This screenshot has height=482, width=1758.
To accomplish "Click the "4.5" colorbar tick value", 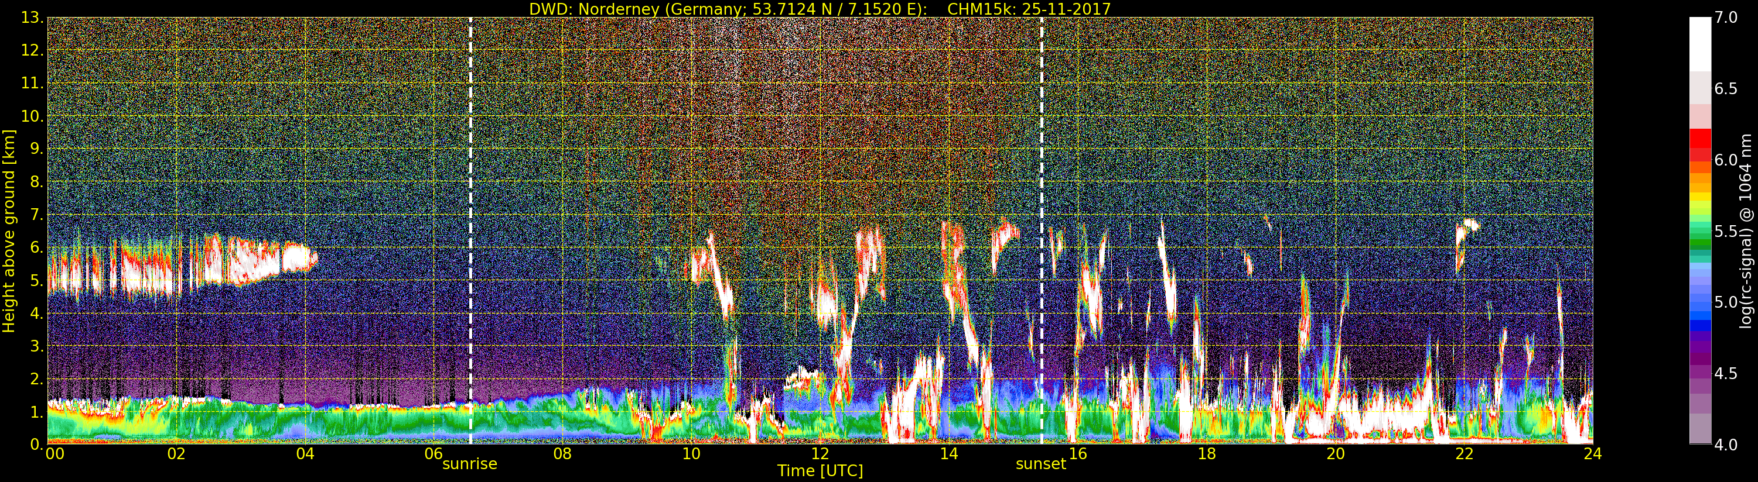I will (1726, 373).
